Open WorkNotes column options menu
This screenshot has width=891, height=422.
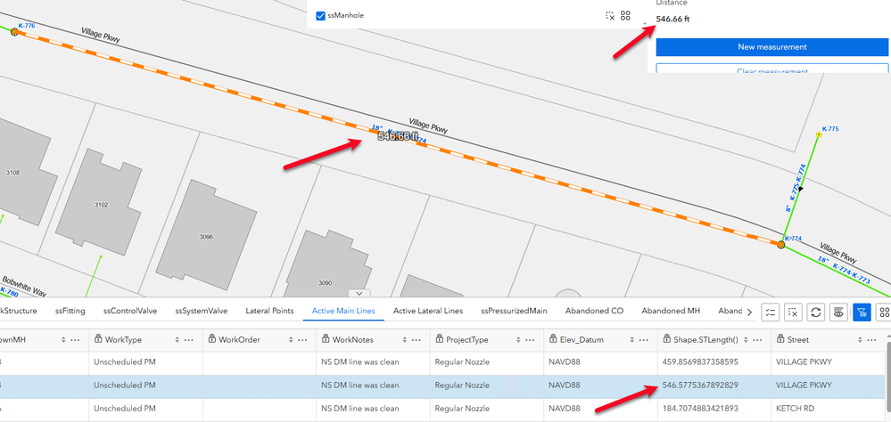click(417, 340)
